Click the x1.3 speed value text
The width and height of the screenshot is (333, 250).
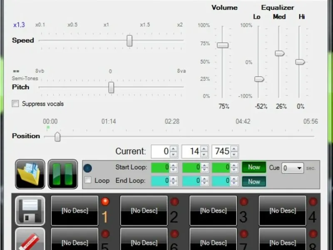point(19,25)
